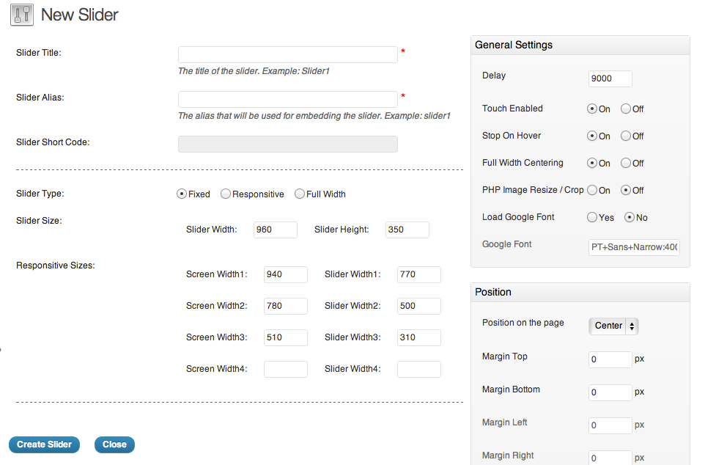Turn PHP Image Resize / Crop on

click(x=592, y=190)
